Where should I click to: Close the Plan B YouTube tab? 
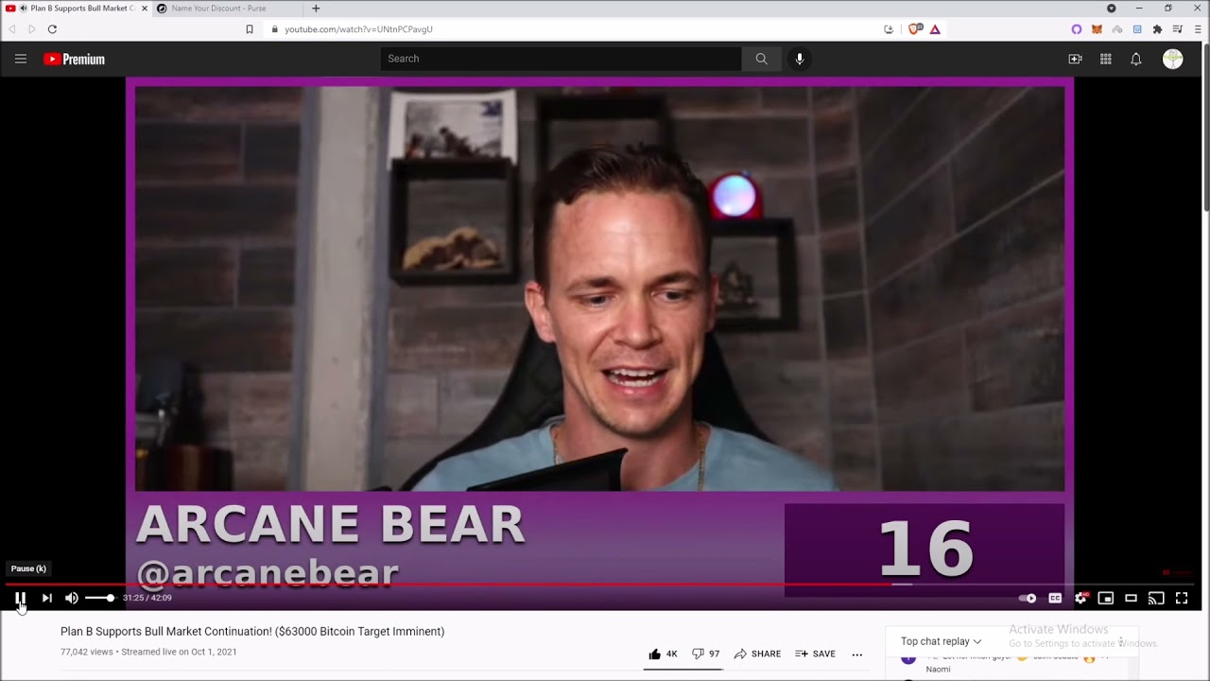145,9
